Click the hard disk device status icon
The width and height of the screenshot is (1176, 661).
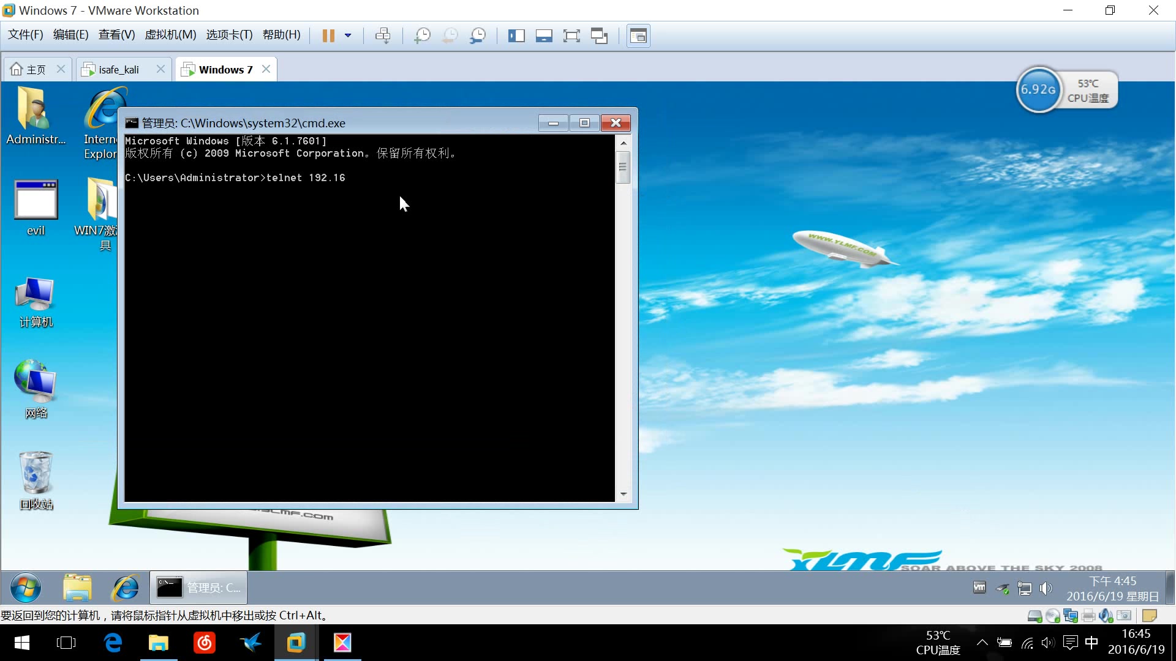click(x=1035, y=616)
